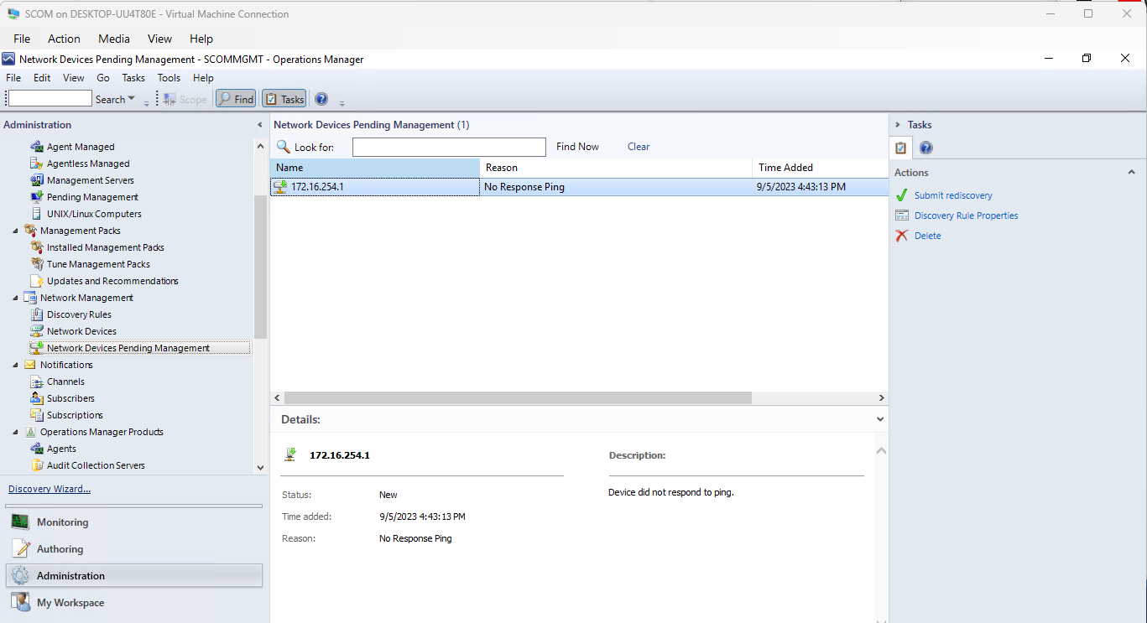Click the Monitoring workspace icon
1147x623 pixels.
[x=21, y=522]
